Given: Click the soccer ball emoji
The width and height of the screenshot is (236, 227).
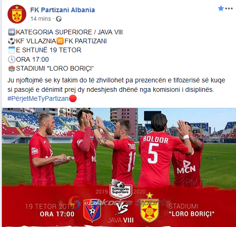Looking at the screenshot, I should click(12, 41).
